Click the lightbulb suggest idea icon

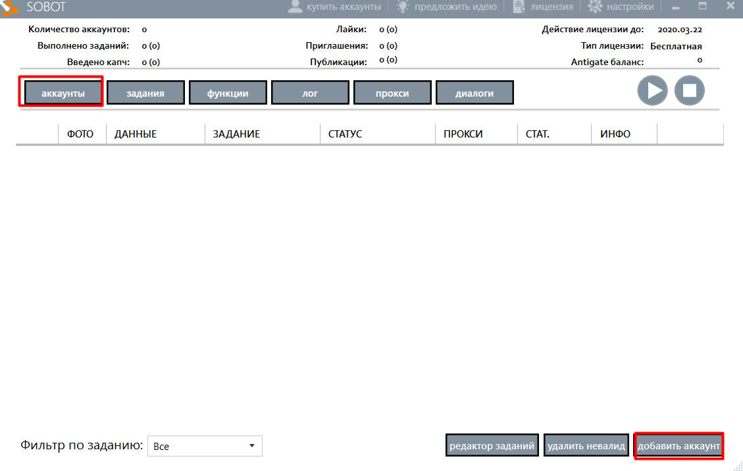403,7
